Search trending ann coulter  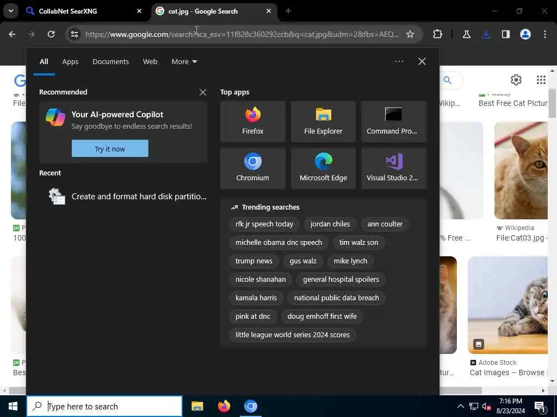pos(385,224)
